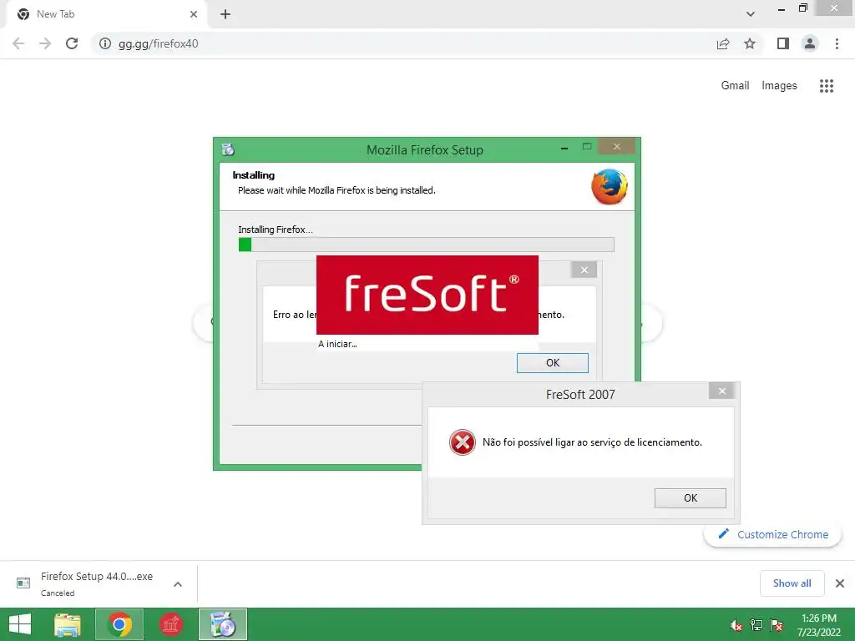Screen dimensions: 855x641
Task: Click the red error icon in FreSoft dialog
Action: [462, 442]
